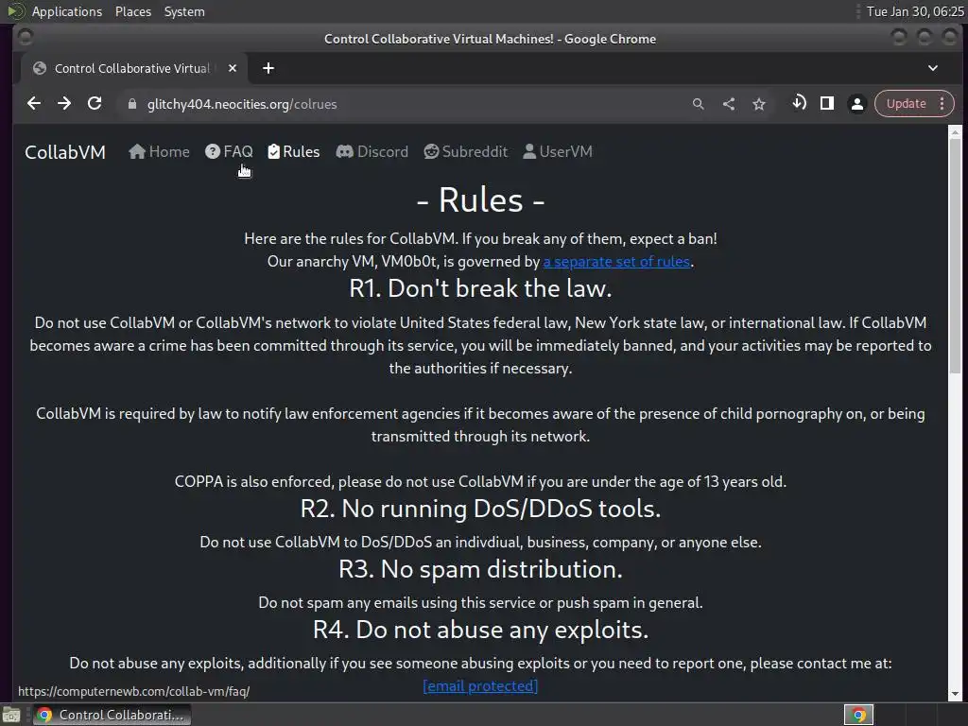The image size is (968, 726).
Task: Click the scrollbar down arrow
Action: 955,694
